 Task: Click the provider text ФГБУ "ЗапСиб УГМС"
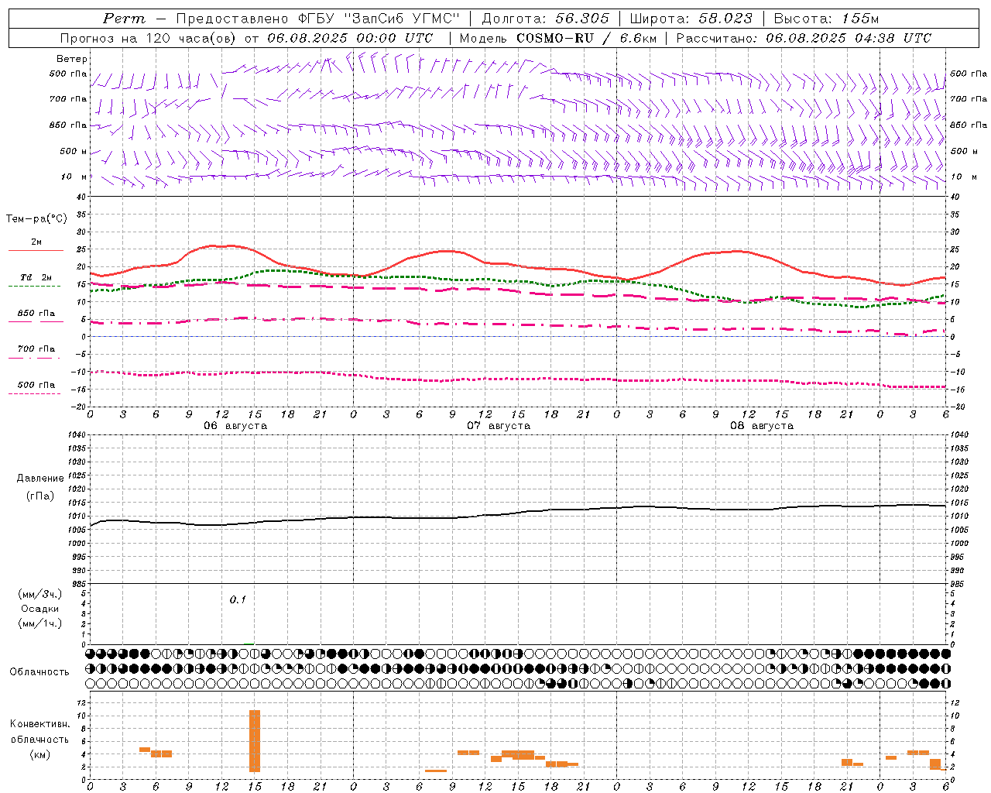379,19
